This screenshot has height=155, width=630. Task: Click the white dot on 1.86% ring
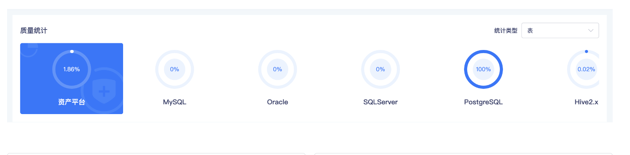[72, 52]
